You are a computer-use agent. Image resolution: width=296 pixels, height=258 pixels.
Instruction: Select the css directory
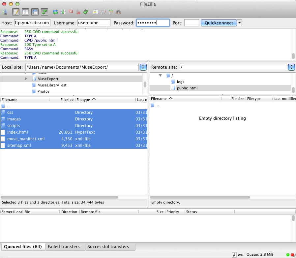(x=74, y=113)
